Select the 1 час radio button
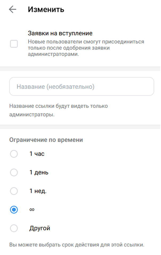Screen dimensions: 161x255 [14, 154]
